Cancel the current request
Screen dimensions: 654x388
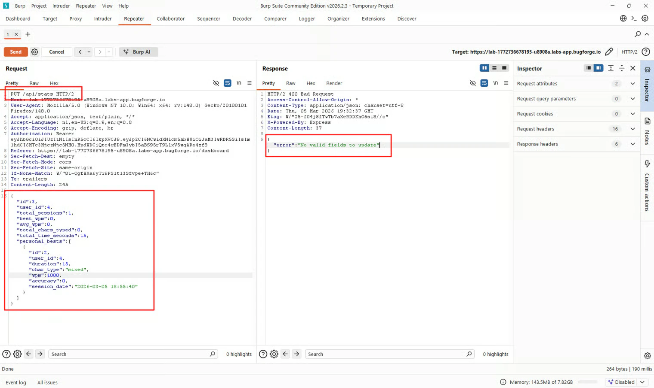pos(57,52)
